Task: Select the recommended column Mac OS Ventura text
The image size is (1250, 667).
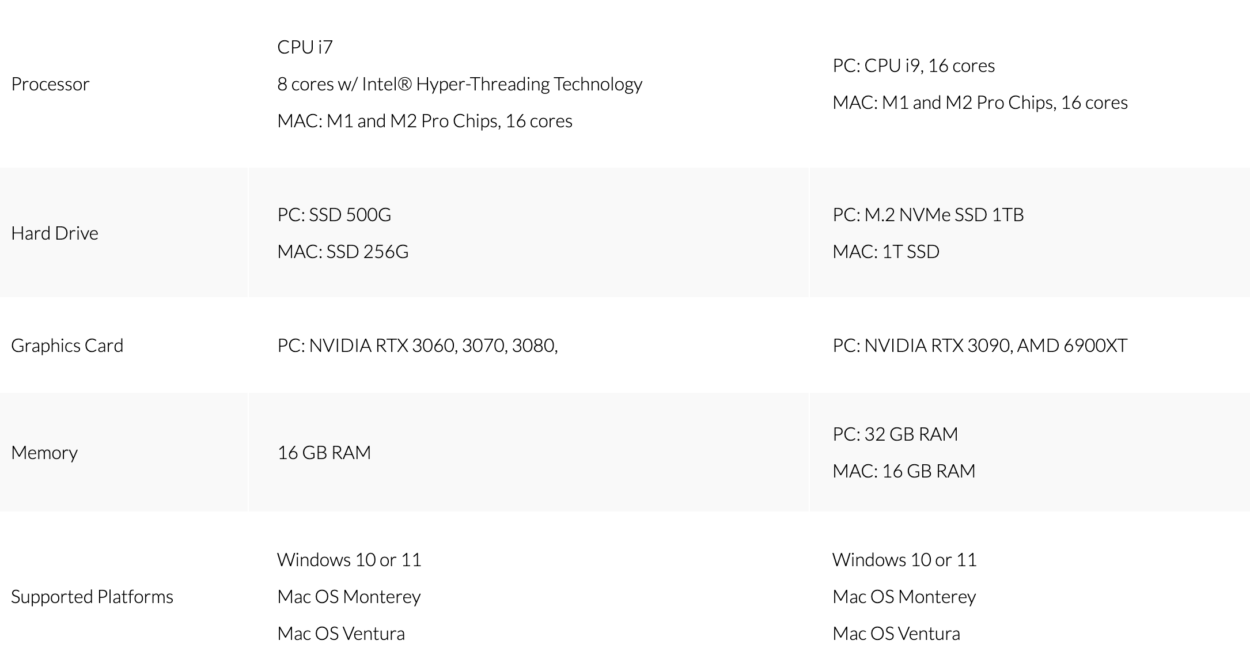Action: click(x=896, y=634)
